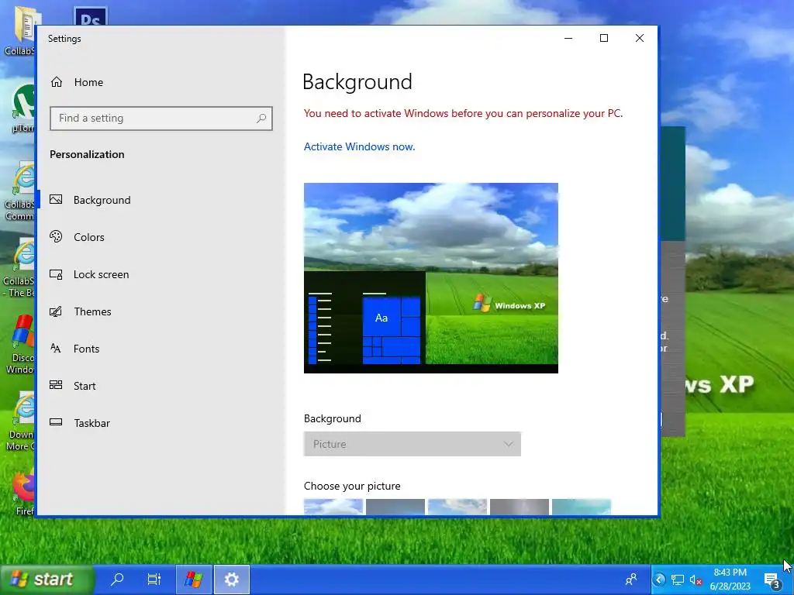The height and width of the screenshot is (595, 794).
Task: Select the Photoshop desktop icon
Action: [x=90, y=16]
